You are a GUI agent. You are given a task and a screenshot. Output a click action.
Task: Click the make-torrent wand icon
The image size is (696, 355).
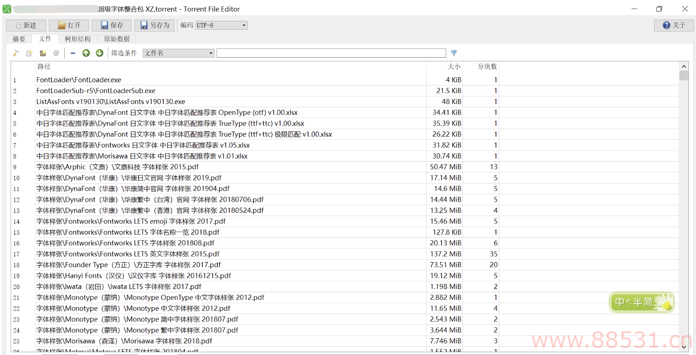click(16, 53)
